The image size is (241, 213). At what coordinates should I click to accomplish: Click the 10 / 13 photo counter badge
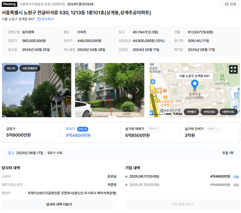[11, 68]
